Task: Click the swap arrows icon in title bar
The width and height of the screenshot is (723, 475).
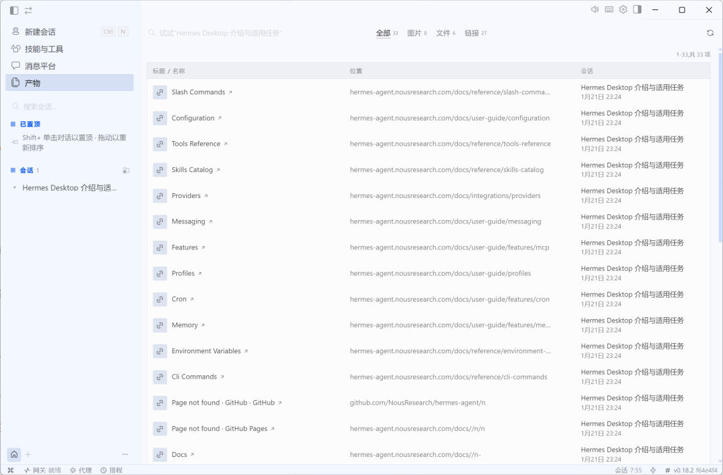Action: (x=28, y=10)
